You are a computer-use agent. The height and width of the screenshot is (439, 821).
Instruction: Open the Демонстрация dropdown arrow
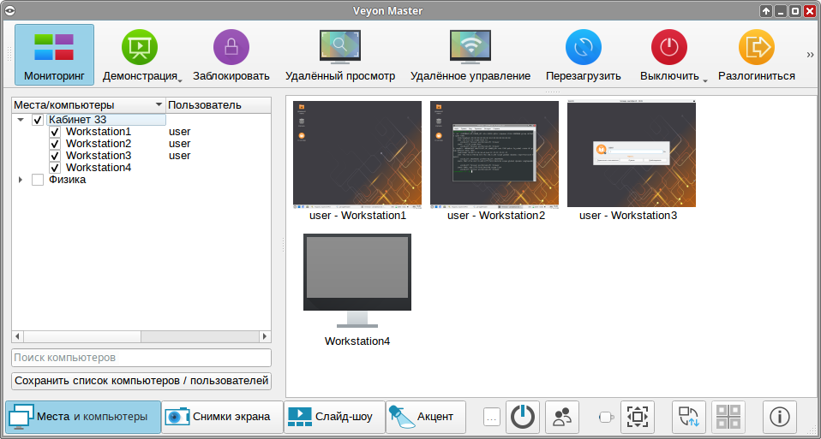(180, 81)
